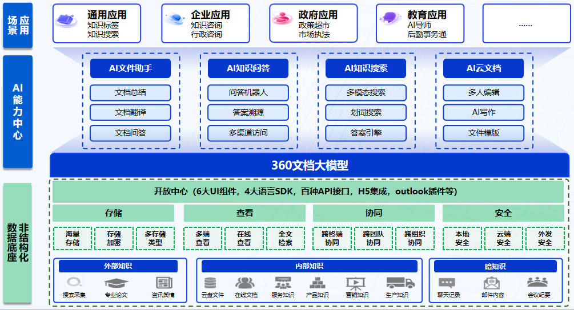Click the 文件模版 box
Image resolution: width=574 pixels, height=310 pixels.
[x=484, y=133]
